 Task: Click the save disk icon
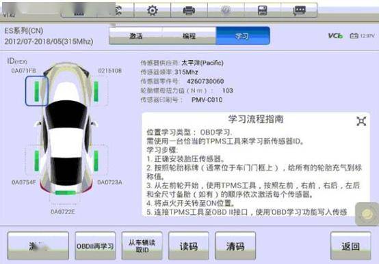(x=263, y=10)
